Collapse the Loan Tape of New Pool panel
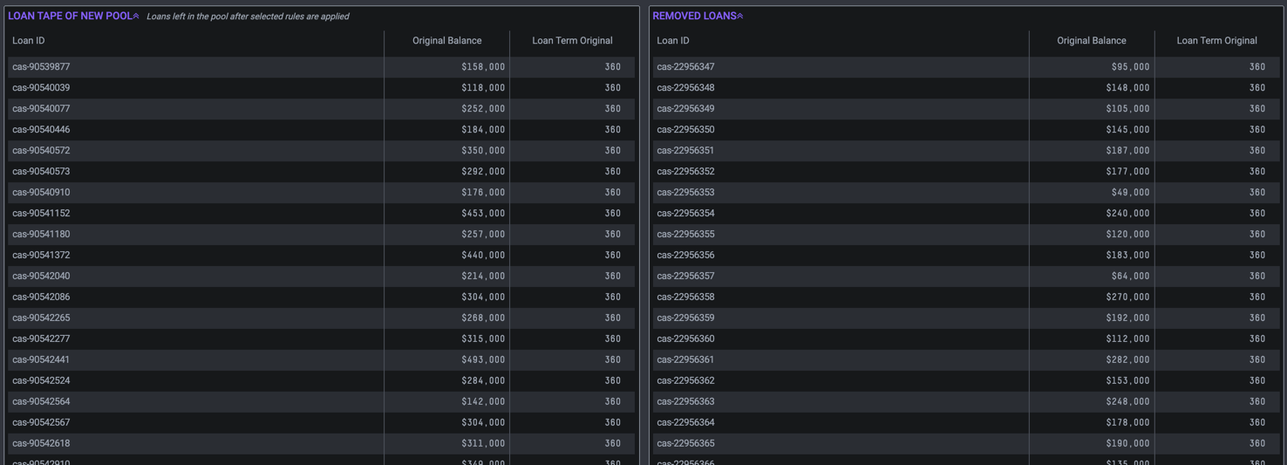This screenshot has height=465, width=1287. [x=136, y=16]
